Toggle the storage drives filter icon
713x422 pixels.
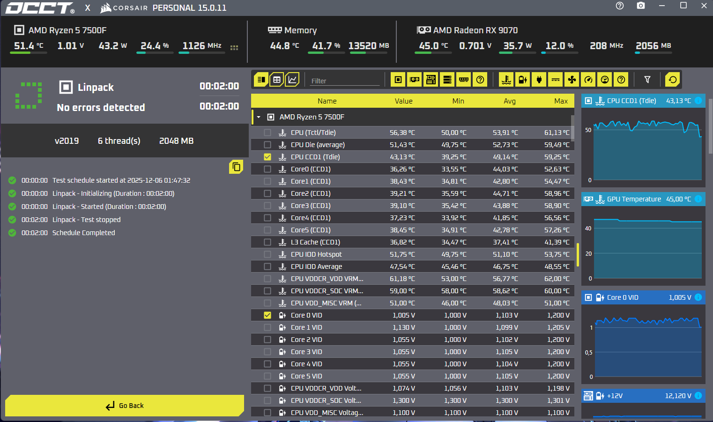[447, 80]
